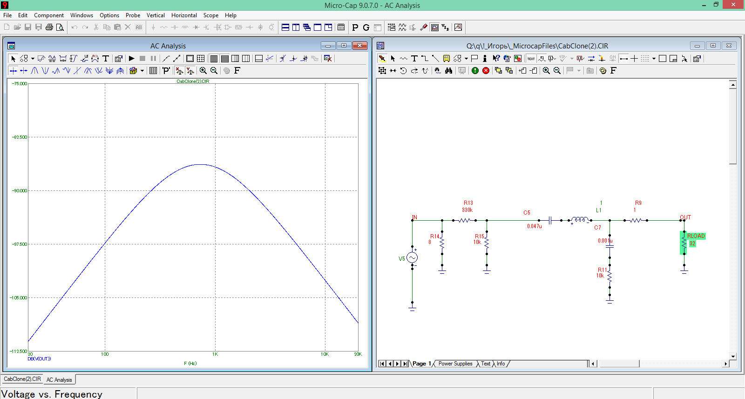Click the Info mode icon in schematic toolbar
The height and width of the screenshot is (399, 745).
click(485, 59)
